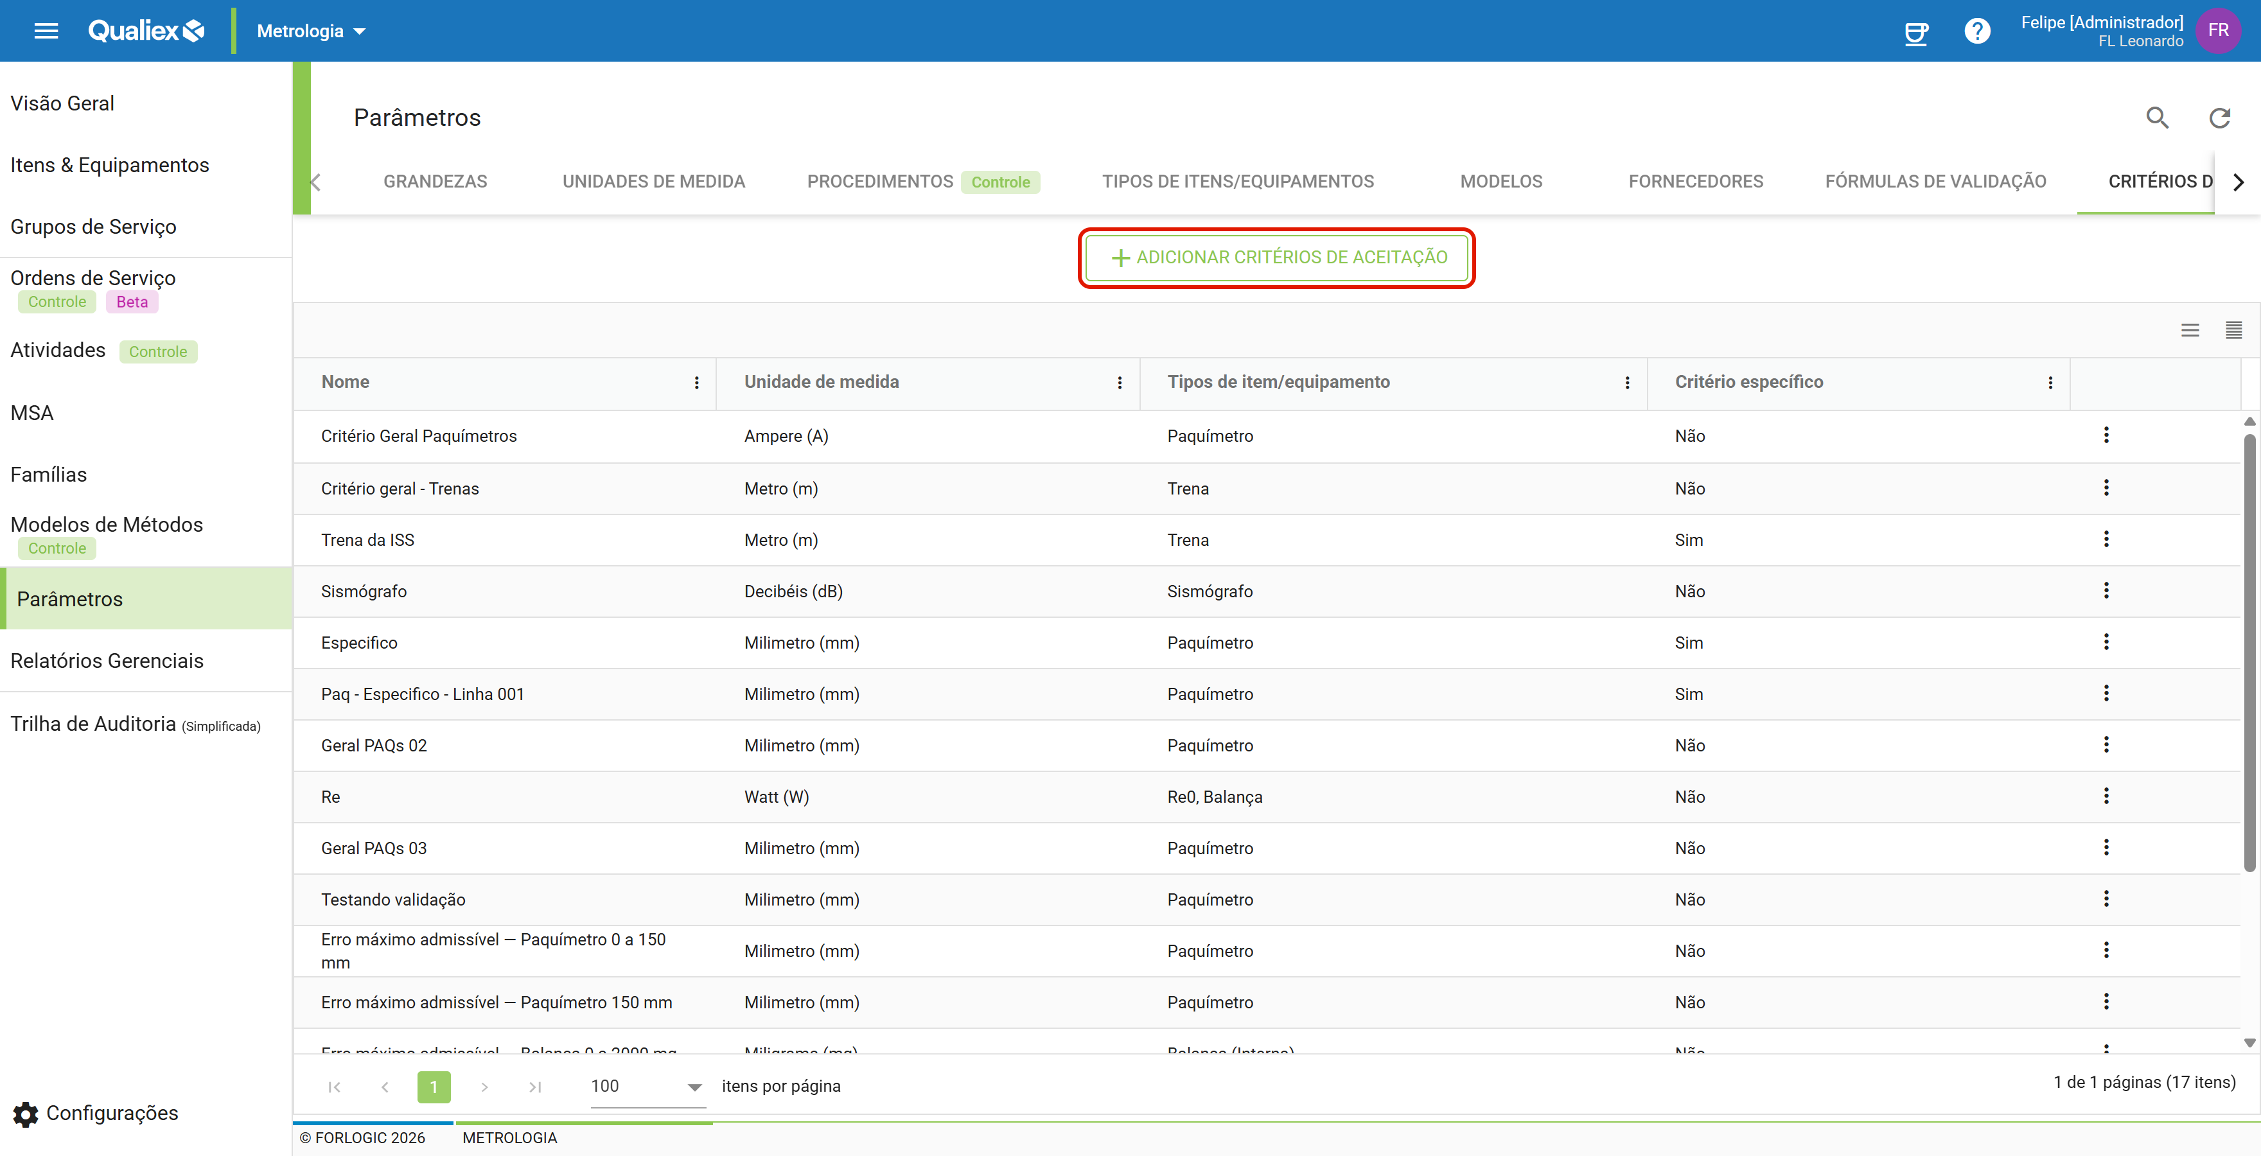2261x1156 pixels.
Task: Open row actions for Critério Geral Paquímetros
Action: click(2106, 435)
